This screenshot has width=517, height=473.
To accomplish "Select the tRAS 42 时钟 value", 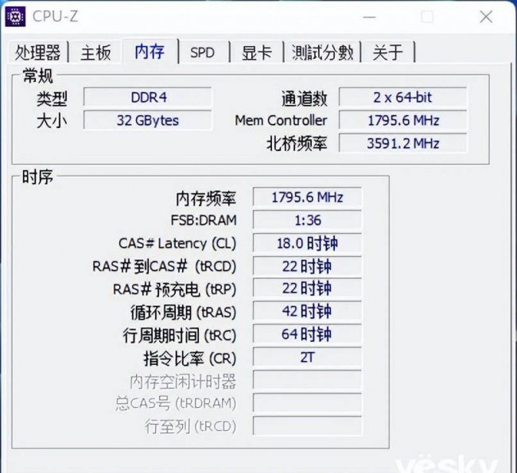I will pos(307,312).
